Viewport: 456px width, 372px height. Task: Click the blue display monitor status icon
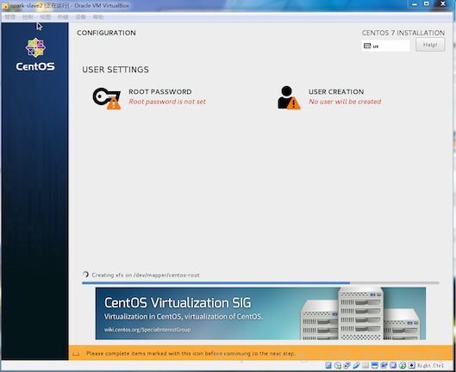click(x=375, y=365)
